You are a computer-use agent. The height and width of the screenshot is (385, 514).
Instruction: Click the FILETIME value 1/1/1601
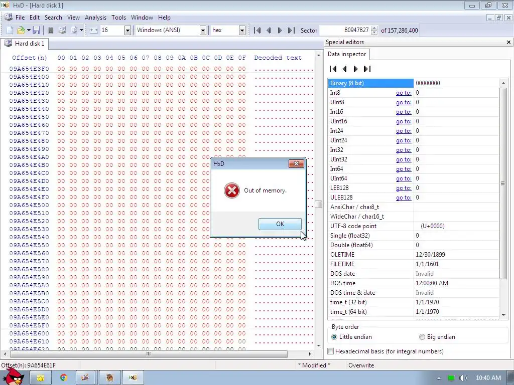click(x=427, y=264)
